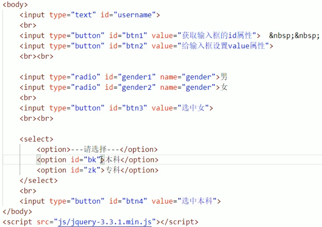Click the id value "zk"
The height and width of the screenshot is (227, 322).
point(92,170)
